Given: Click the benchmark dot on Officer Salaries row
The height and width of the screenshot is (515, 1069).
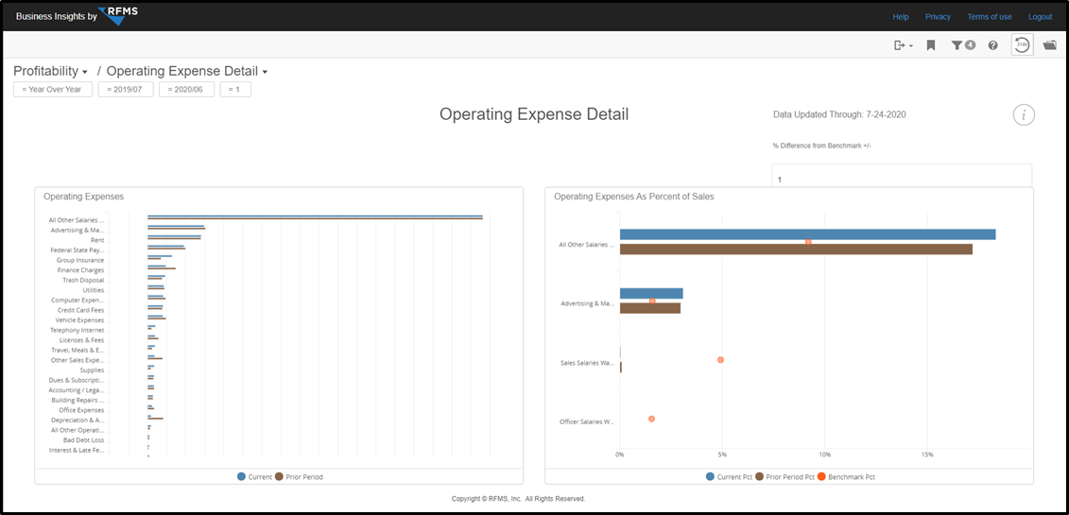Looking at the screenshot, I should point(652,419).
